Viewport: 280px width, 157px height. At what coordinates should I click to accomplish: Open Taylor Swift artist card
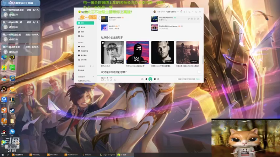112,52
